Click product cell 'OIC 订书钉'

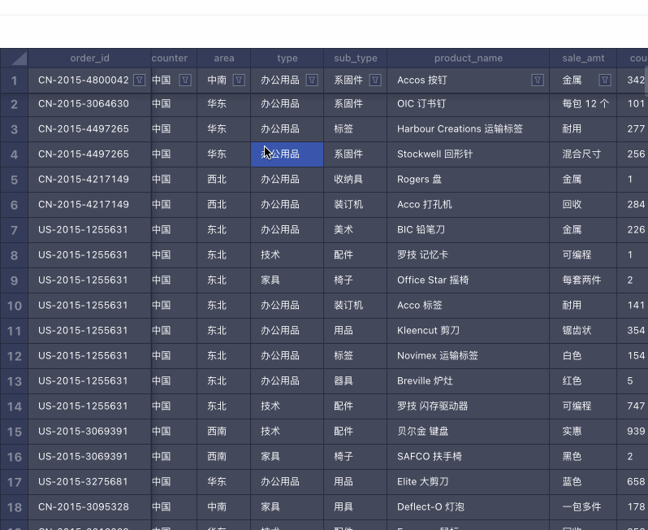tap(469, 104)
